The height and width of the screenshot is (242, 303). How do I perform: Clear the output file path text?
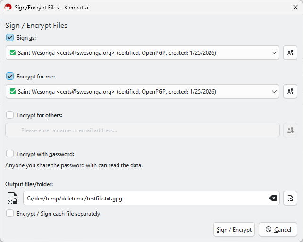pos(273,199)
